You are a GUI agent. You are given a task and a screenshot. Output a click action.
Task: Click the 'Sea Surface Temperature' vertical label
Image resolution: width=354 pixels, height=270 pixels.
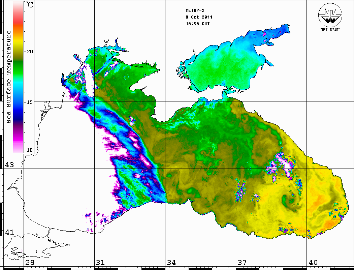pyautogui.click(x=8, y=77)
